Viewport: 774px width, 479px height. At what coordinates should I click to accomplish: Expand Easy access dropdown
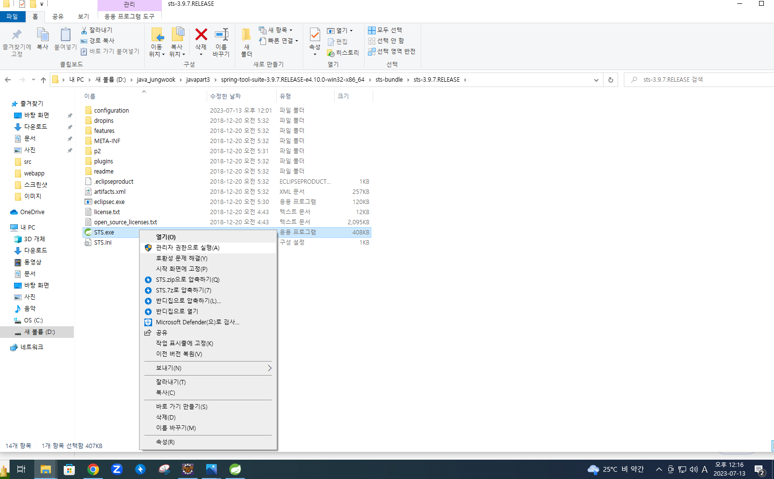[296, 41]
